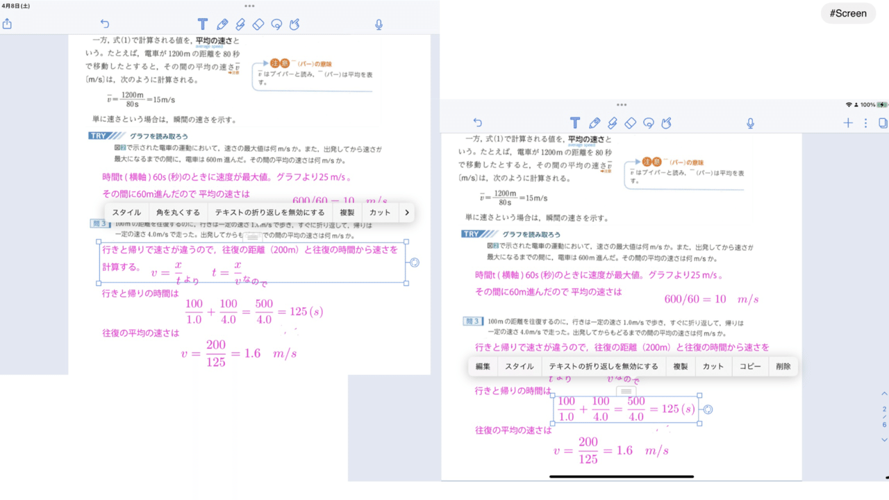Select pen tool in right screenshot toolbar

click(x=595, y=123)
